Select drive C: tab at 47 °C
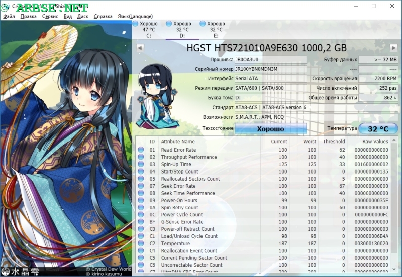The width and height of the screenshot is (402, 277). [x=149, y=30]
